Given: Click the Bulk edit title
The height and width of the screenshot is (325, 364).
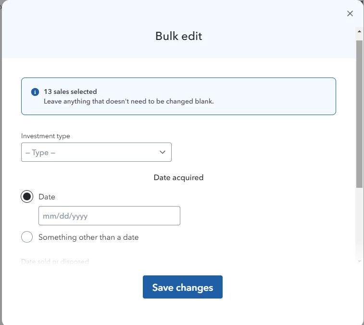Looking at the screenshot, I should click(178, 36).
